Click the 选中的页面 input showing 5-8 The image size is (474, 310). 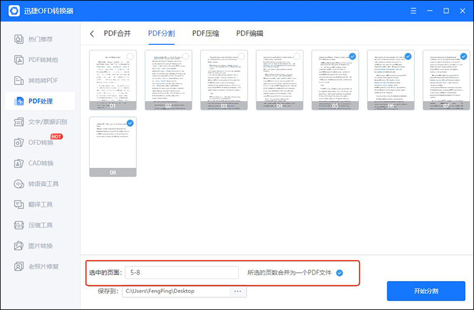pyautogui.click(x=181, y=273)
